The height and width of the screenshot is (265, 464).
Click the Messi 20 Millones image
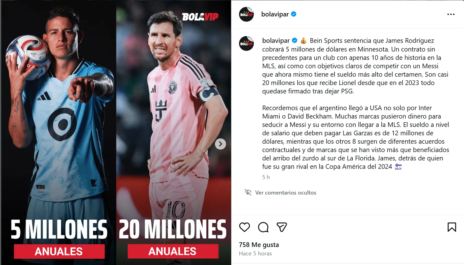click(173, 132)
